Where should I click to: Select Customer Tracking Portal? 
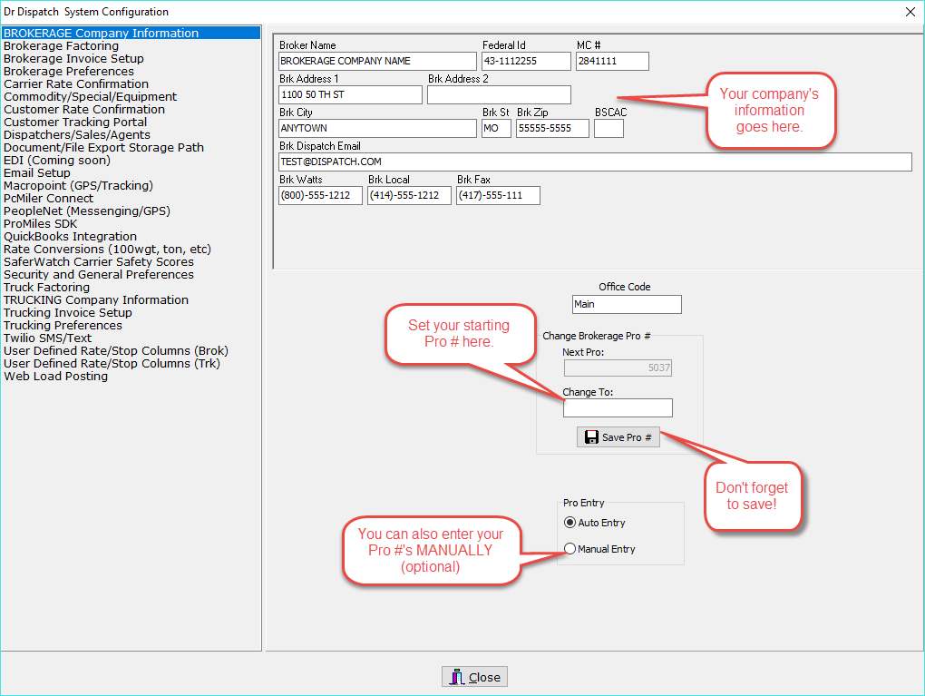pyautogui.click(x=75, y=123)
